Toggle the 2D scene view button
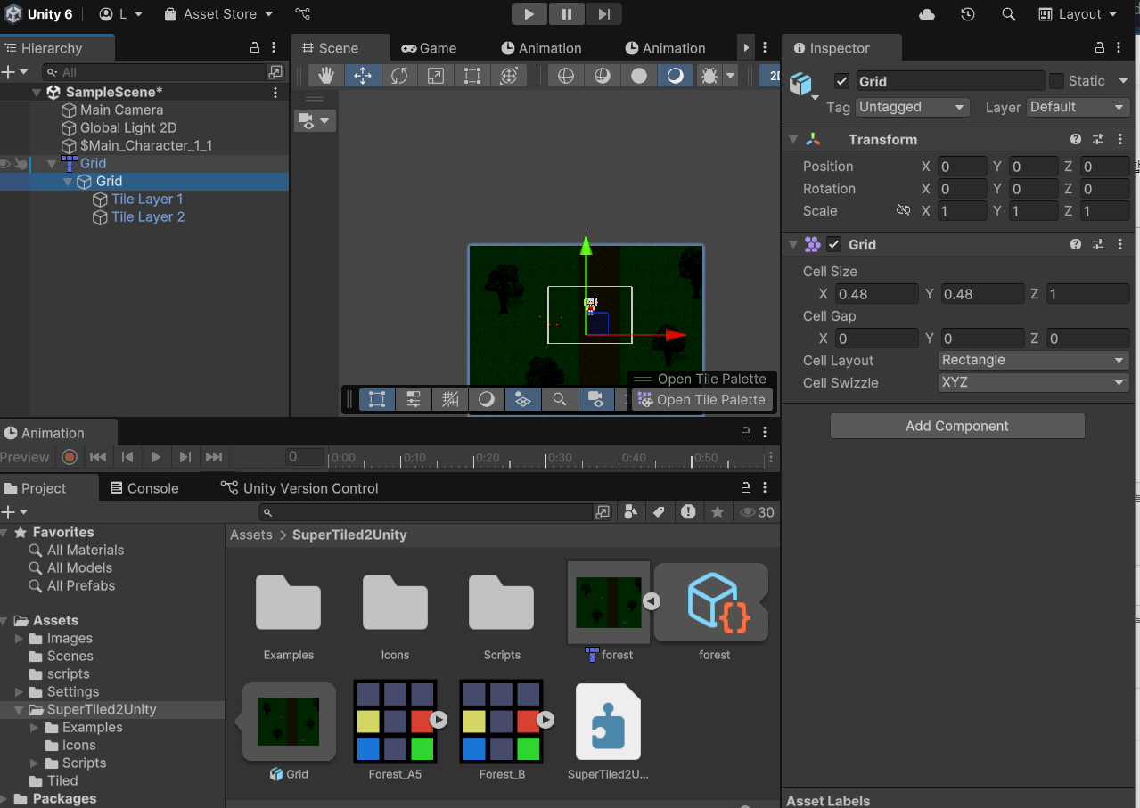Screen dimensions: 1140x808 click(x=770, y=76)
